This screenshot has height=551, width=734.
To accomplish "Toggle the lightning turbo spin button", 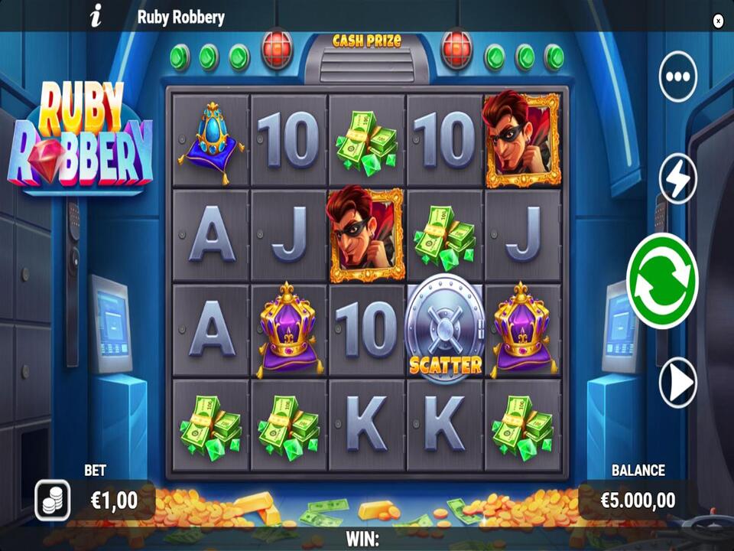I will click(x=678, y=178).
